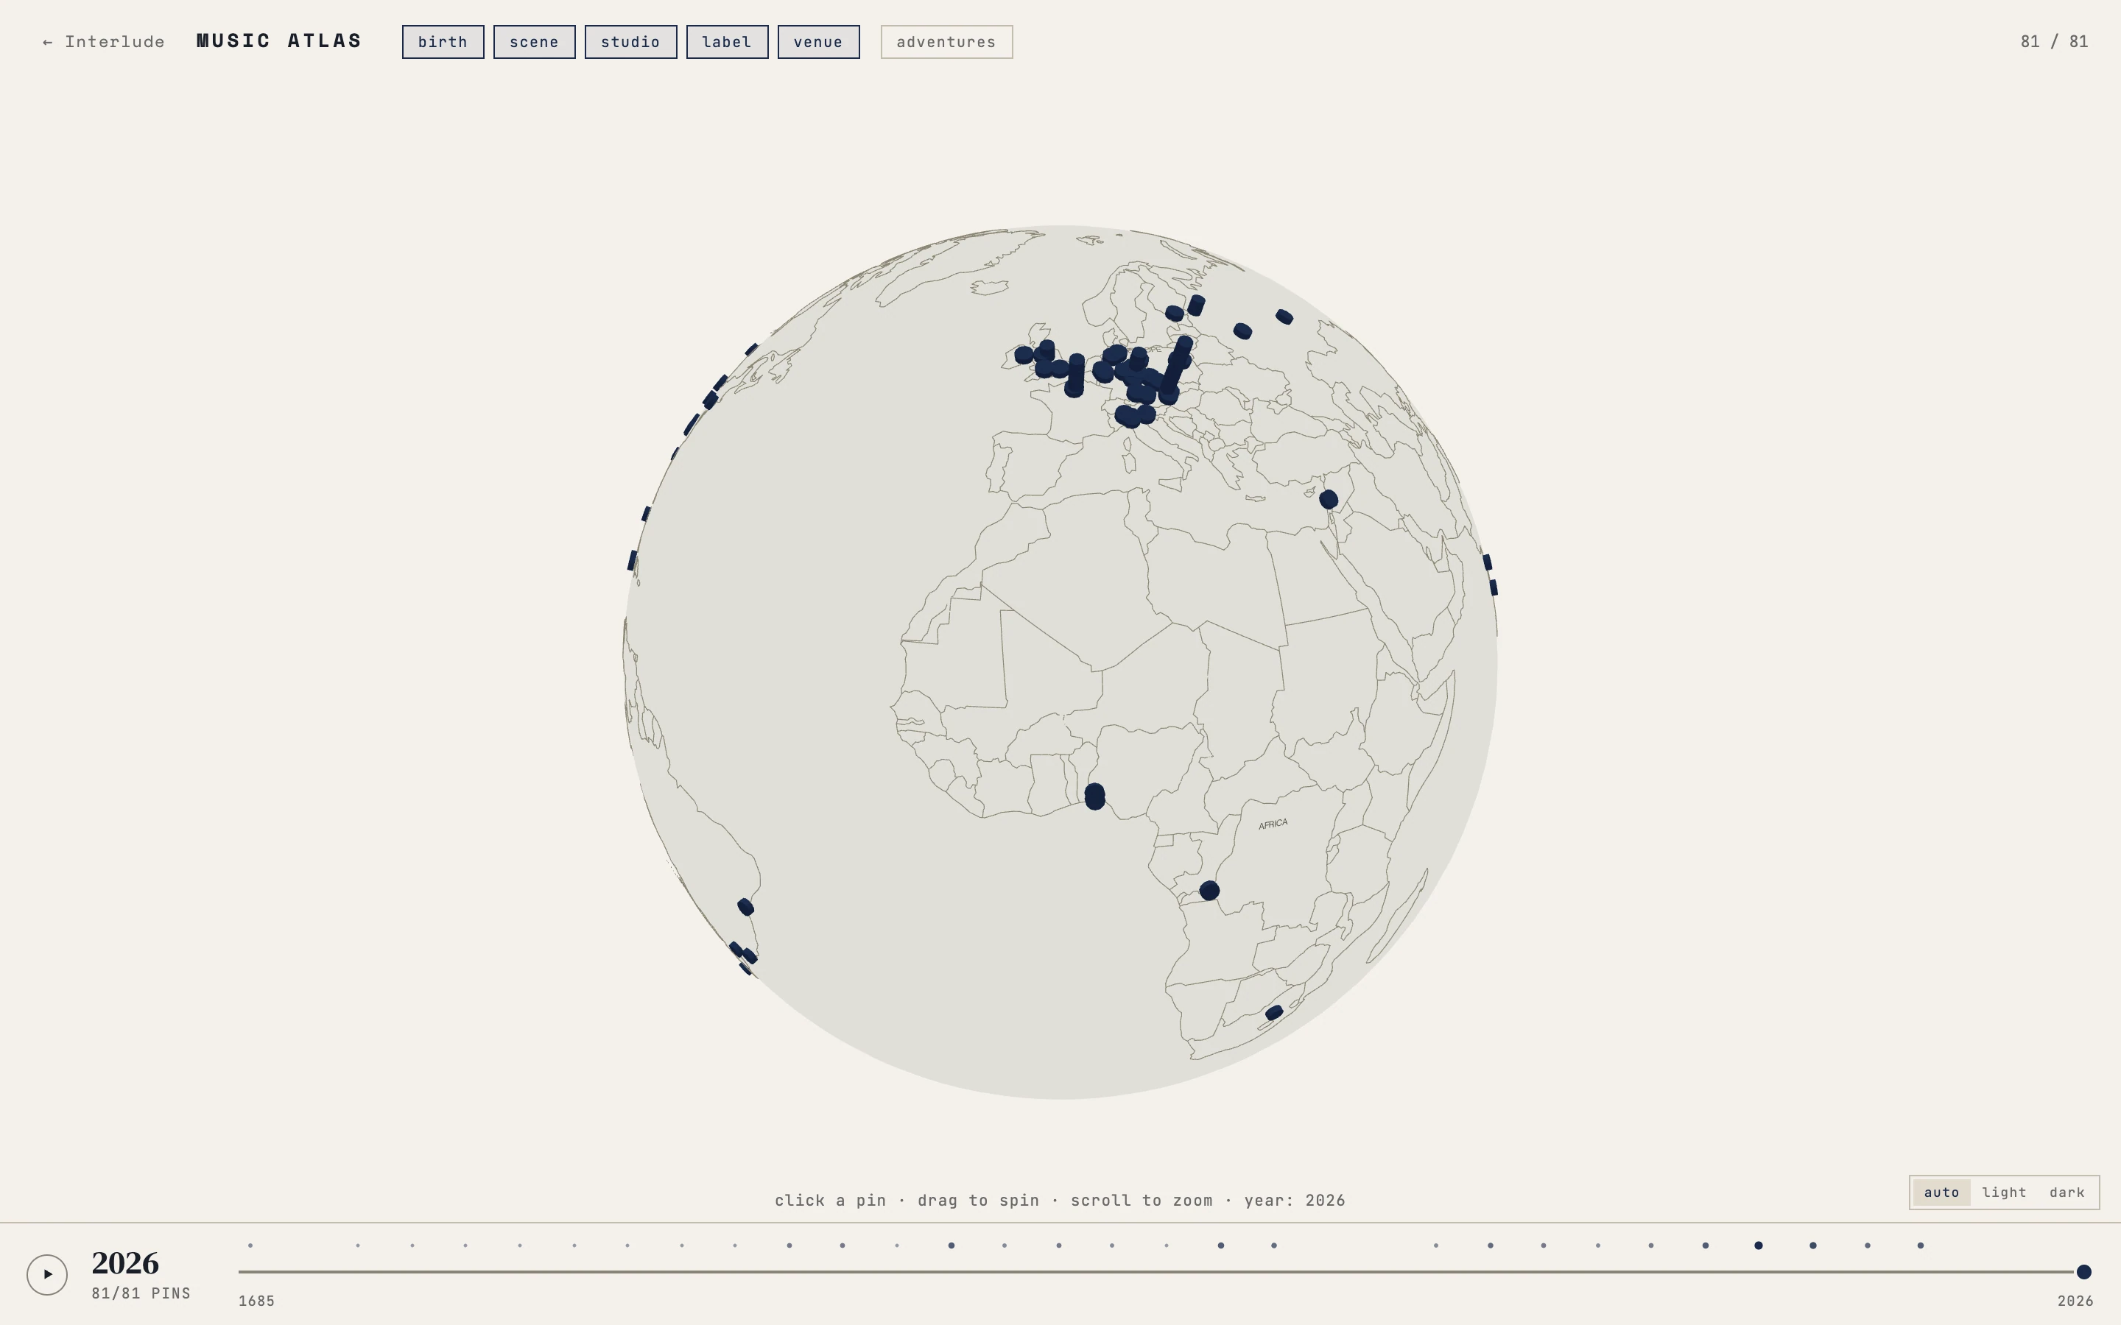Click the first timeline dot above 1685
This screenshot has width=2121, height=1325.
point(250,1245)
